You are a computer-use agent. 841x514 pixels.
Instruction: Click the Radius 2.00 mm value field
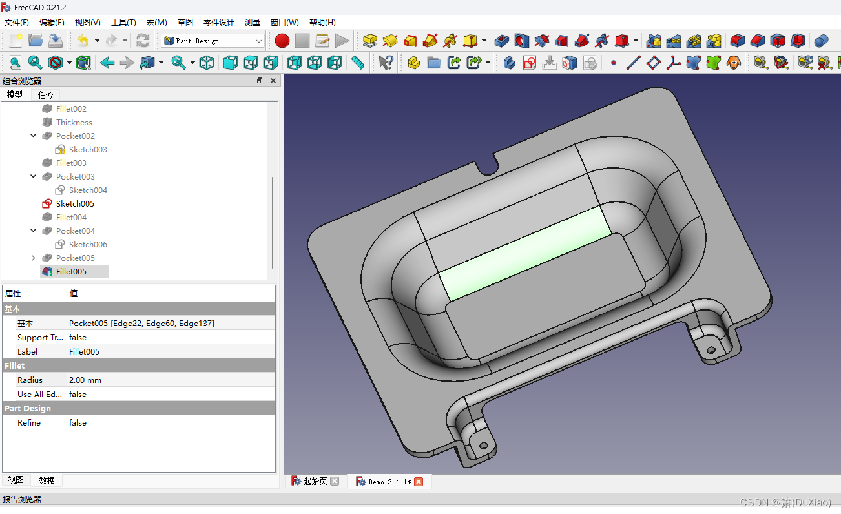tap(171, 380)
